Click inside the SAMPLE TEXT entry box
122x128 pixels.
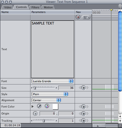click(53, 49)
